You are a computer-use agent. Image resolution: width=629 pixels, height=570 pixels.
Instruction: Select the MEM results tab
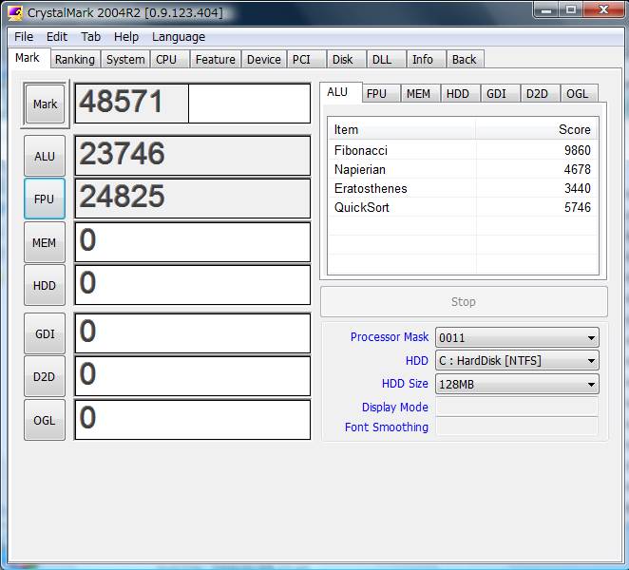418,93
